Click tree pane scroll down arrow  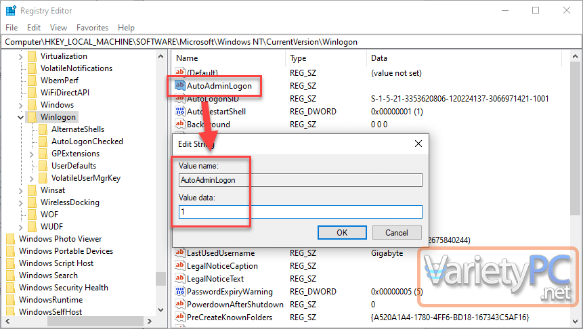point(160,309)
